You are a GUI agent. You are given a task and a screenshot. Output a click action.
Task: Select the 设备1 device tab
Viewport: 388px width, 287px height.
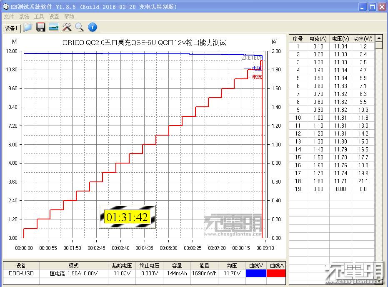pyautogui.click(x=11, y=28)
